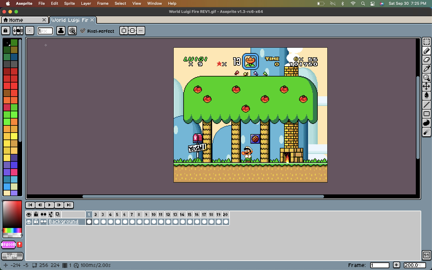Select the Paint Bucket tool
The width and height of the screenshot is (432, 270).
(x=426, y=96)
